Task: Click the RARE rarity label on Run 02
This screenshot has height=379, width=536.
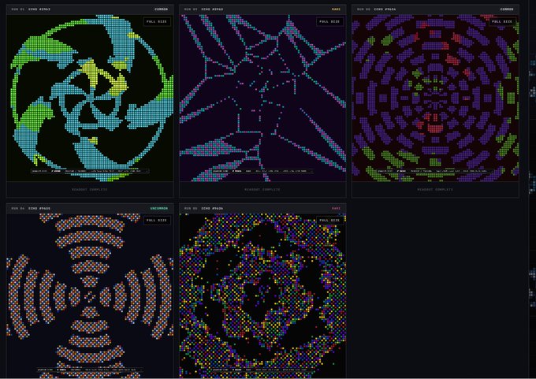Action: [x=336, y=9]
